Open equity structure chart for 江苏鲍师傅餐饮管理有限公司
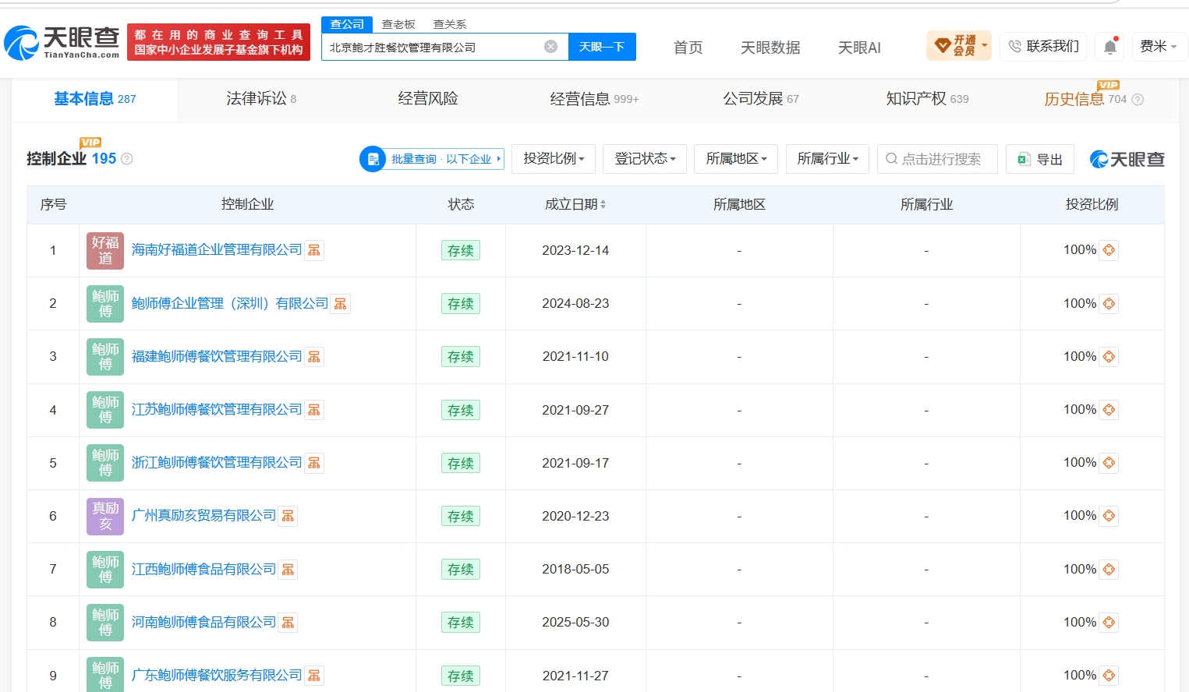 (314, 410)
